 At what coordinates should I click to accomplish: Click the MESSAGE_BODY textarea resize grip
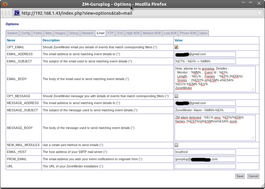point(252,138)
